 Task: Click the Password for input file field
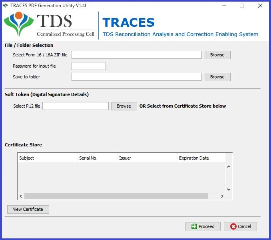point(88,66)
